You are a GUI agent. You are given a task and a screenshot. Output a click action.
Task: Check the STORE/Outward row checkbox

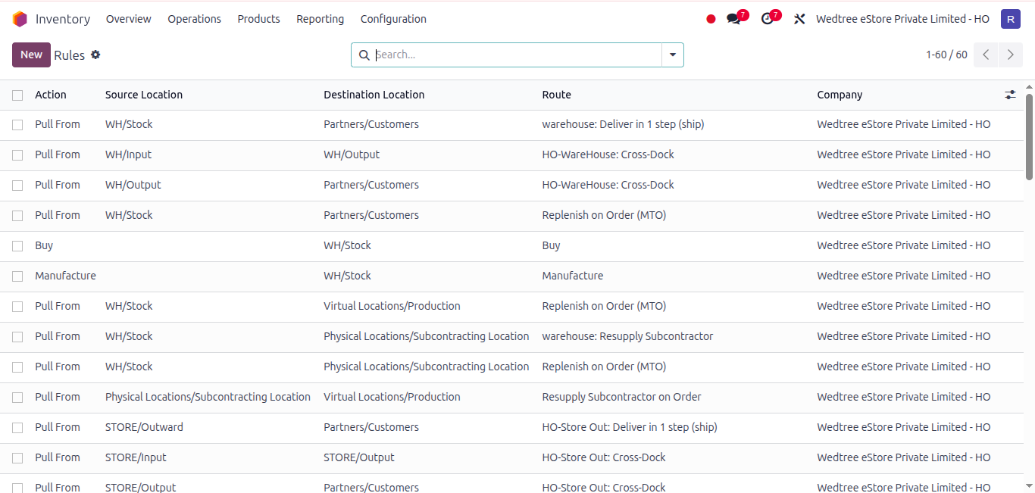[x=17, y=427]
